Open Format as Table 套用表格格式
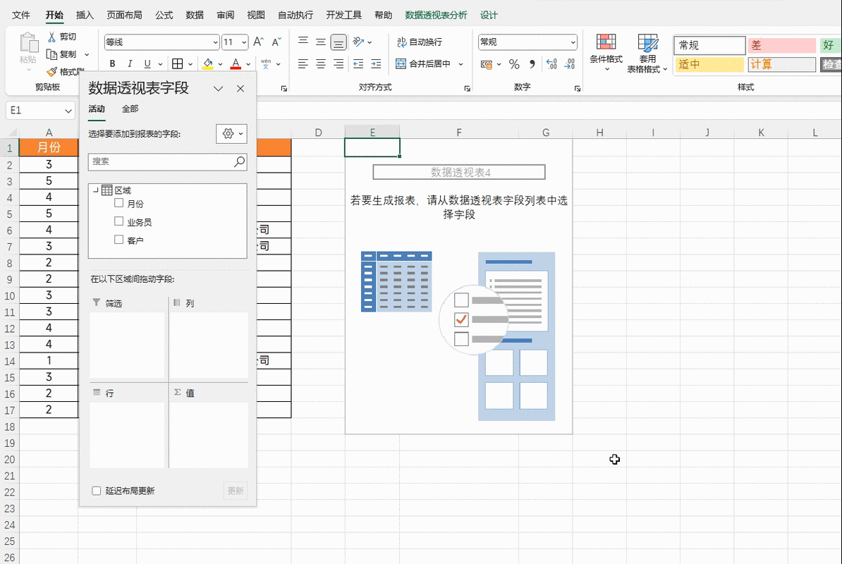Image resolution: width=842 pixels, height=564 pixels. tap(647, 53)
